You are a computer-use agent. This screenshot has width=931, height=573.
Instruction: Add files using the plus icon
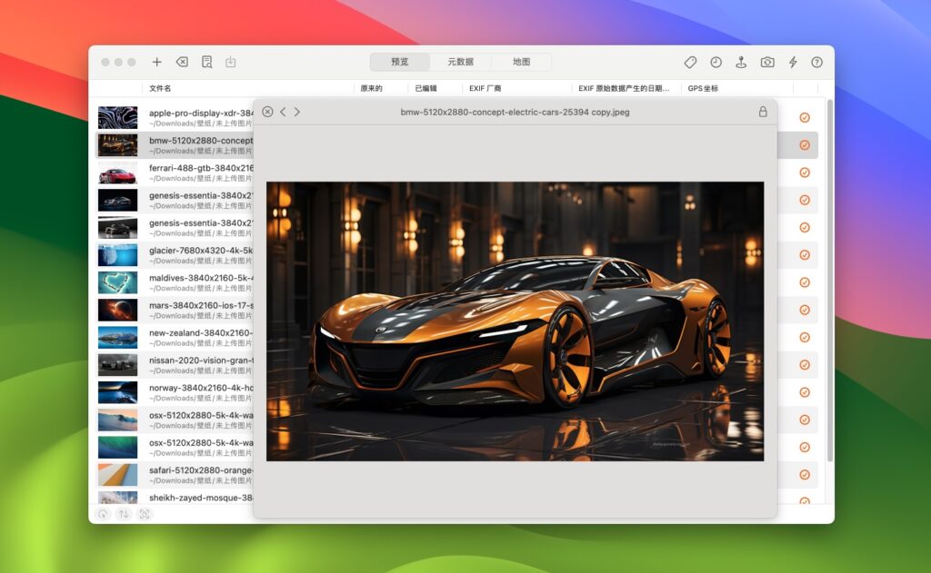[156, 62]
